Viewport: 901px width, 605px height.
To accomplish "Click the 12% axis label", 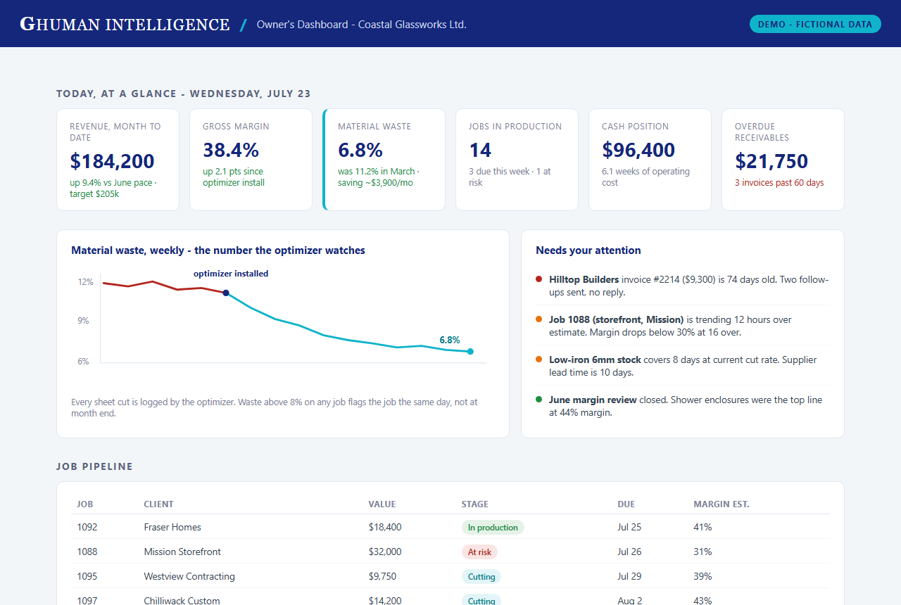I will (85, 282).
